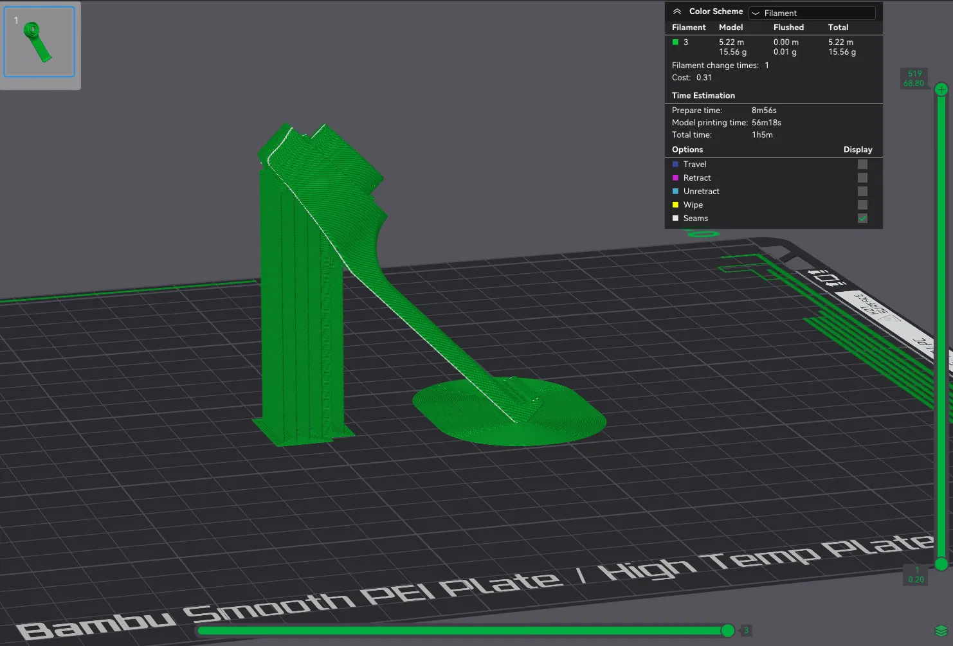Collapse the Color Scheme legend panel
The width and height of the screenshot is (953, 646).
tap(676, 12)
